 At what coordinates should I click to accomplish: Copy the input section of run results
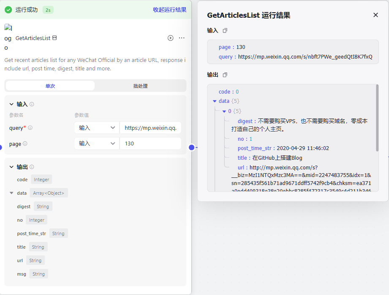click(225, 31)
